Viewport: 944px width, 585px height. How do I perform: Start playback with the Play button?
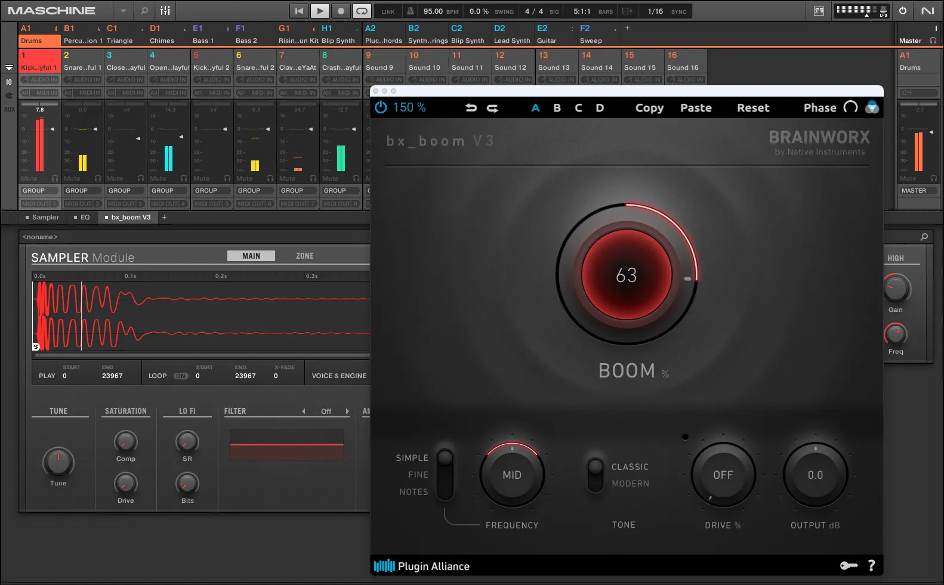click(x=320, y=11)
